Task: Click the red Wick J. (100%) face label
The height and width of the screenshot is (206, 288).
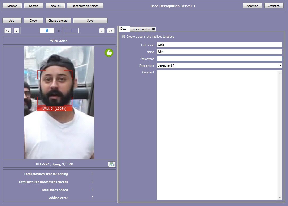Action: tap(54, 109)
